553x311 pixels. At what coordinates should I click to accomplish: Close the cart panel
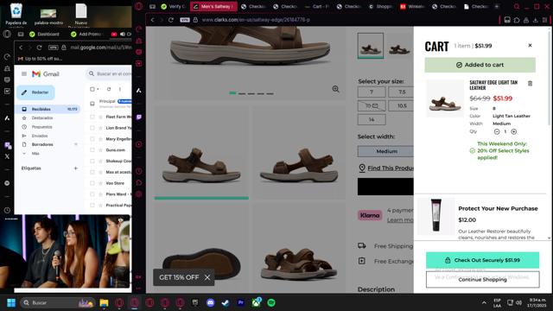click(530, 46)
